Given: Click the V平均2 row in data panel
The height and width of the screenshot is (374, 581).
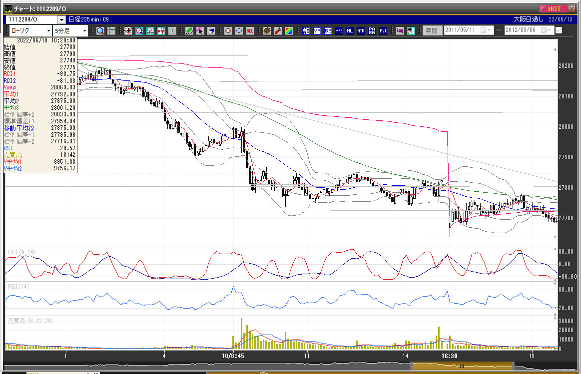Looking at the screenshot, I should [39, 168].
